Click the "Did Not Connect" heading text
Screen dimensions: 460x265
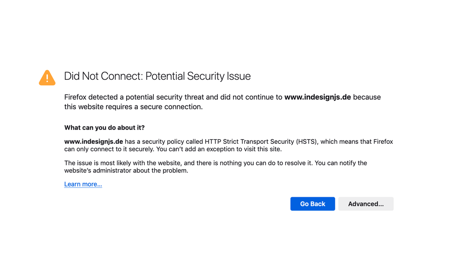(x=102, y=76)
